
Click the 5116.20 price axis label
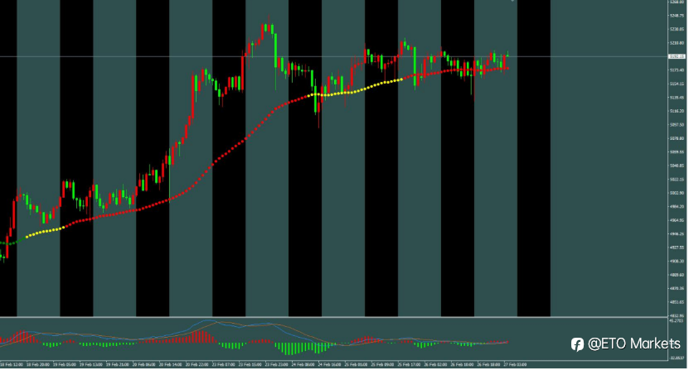tap(677, 111)
